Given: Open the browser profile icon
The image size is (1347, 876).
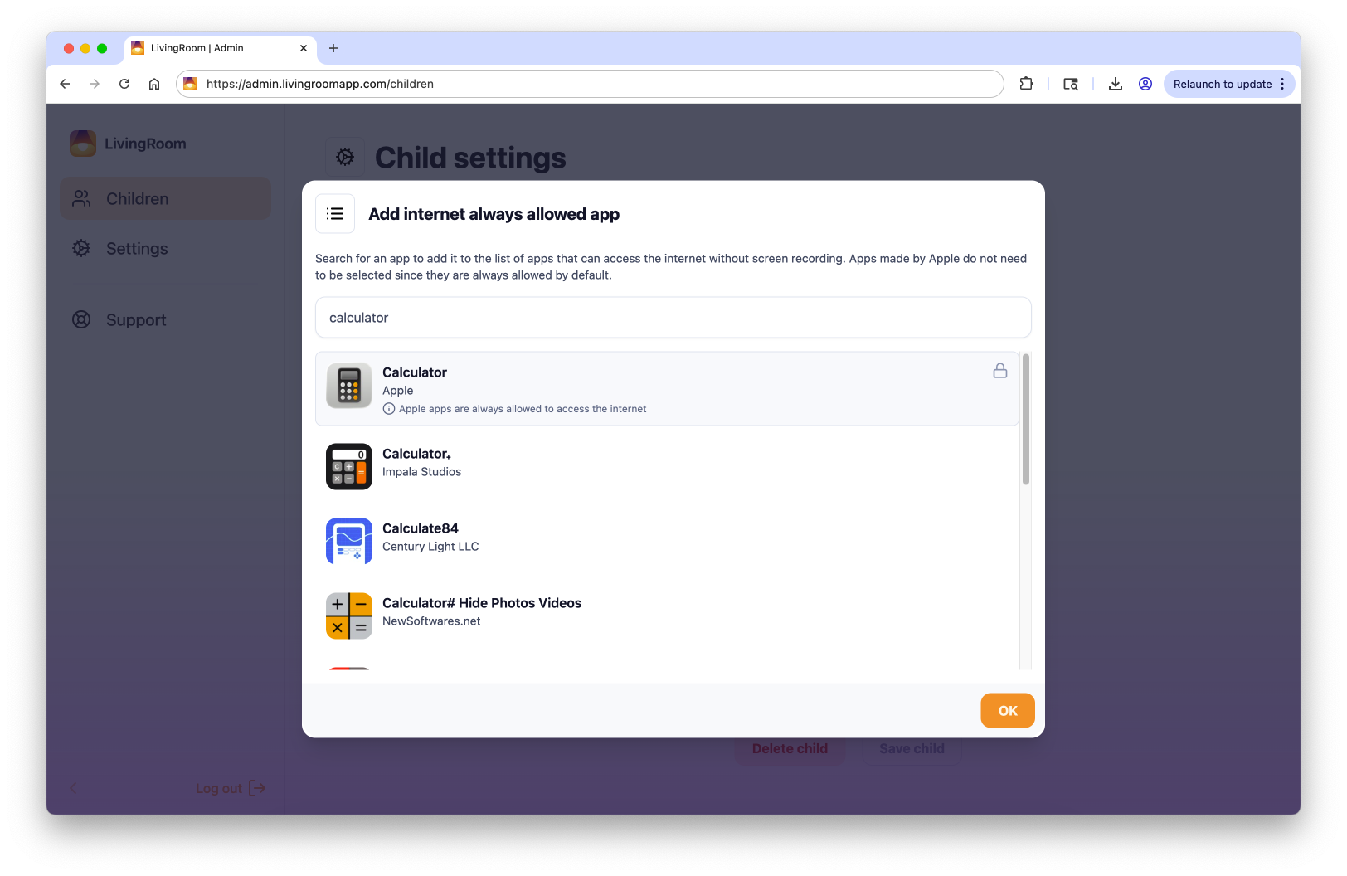Looking at the screenshot, I should click(1145, 84).
